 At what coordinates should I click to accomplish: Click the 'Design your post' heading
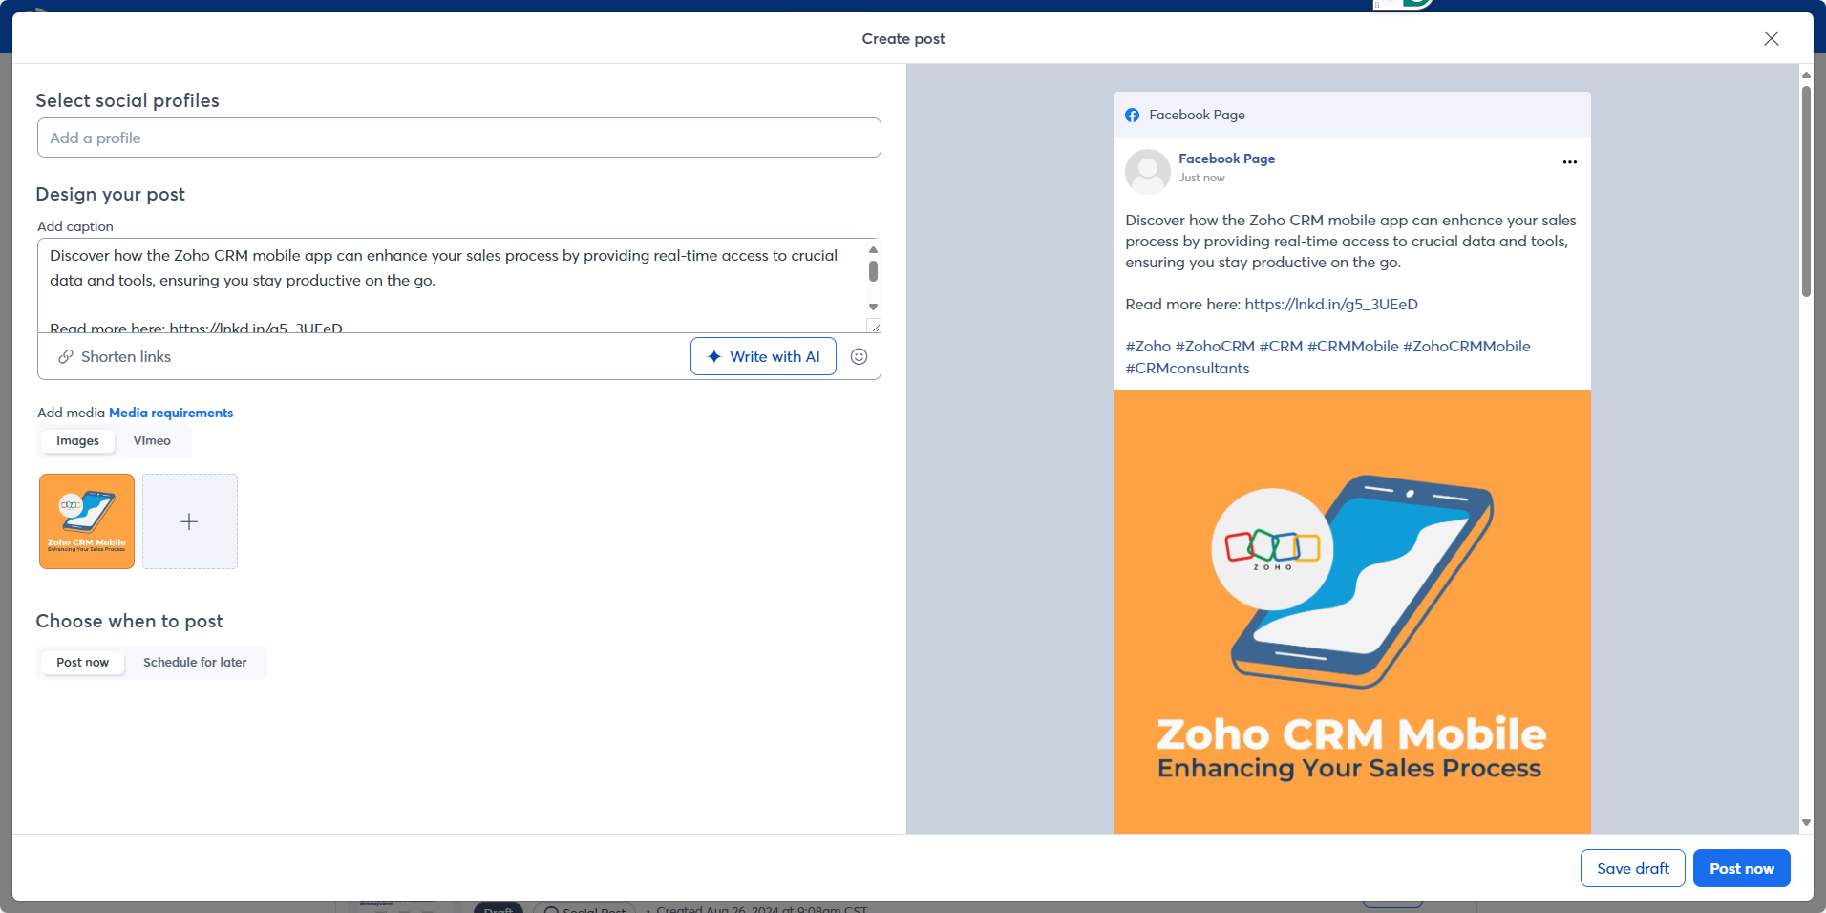tap(111, 194)
